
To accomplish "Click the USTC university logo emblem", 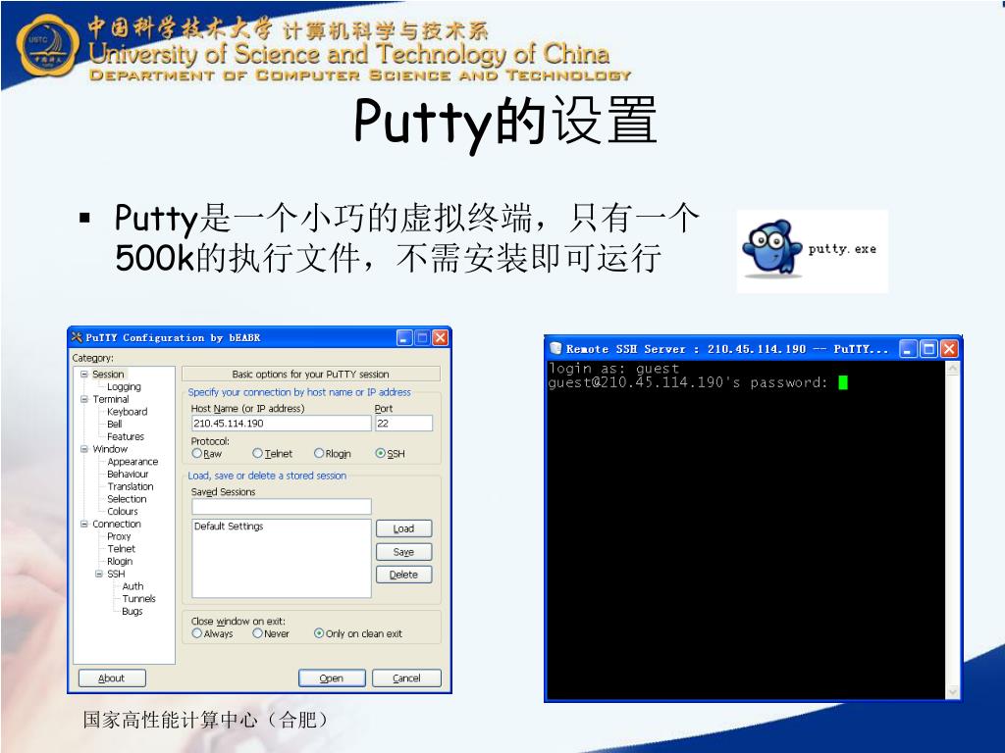I will coord(47,45).
